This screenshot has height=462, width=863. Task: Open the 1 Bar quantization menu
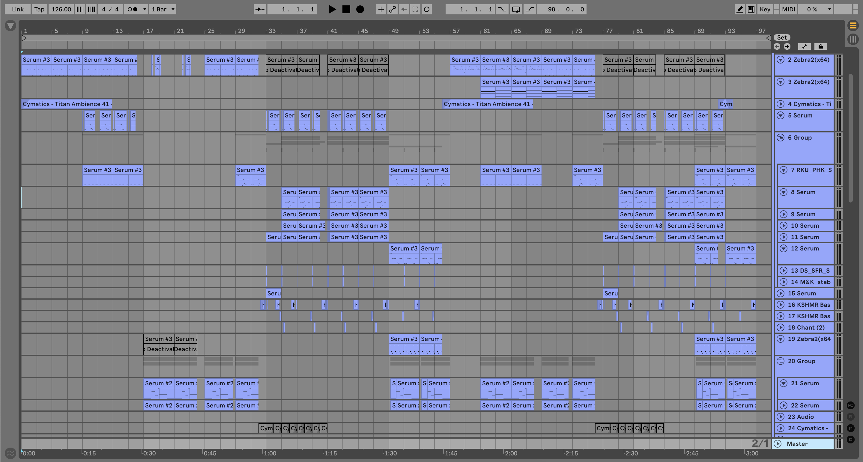tap(163, 9)
